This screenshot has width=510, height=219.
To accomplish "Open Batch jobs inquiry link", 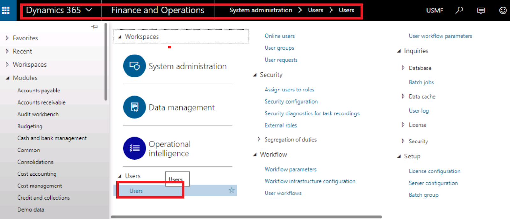I will (421, 82).
